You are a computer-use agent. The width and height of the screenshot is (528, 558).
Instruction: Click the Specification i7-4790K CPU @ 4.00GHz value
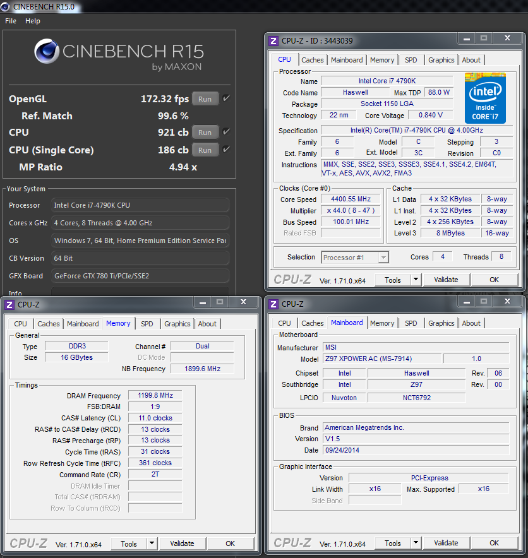coord(417,130)
